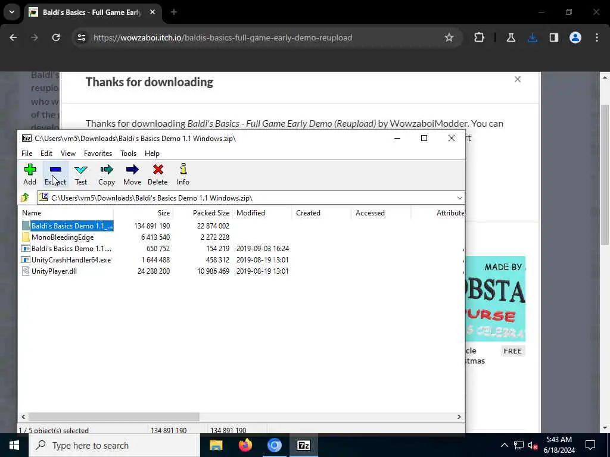
Task: Click the taskbar search box
Action: tap(114, 445)
